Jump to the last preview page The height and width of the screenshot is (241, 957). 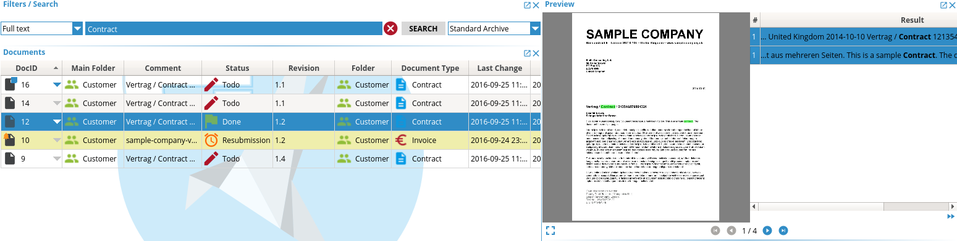tap(783, 231)
